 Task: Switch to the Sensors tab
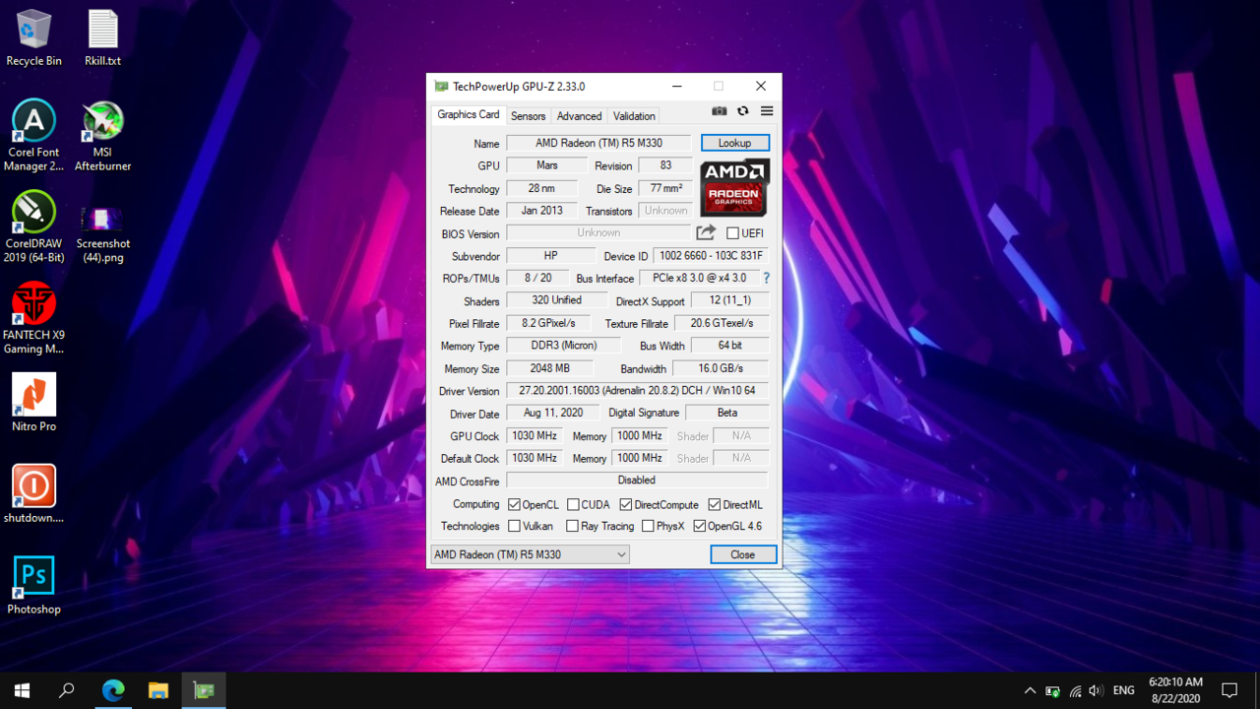coord(528,116)
